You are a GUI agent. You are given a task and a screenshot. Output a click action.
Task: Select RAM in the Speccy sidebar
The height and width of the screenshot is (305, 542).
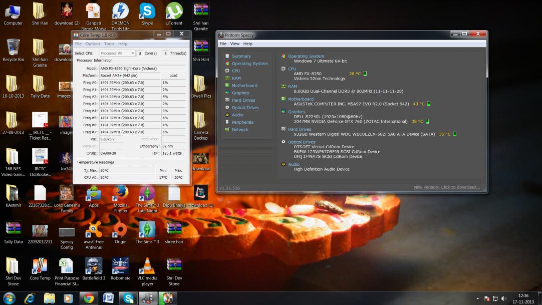coord(236,78)
